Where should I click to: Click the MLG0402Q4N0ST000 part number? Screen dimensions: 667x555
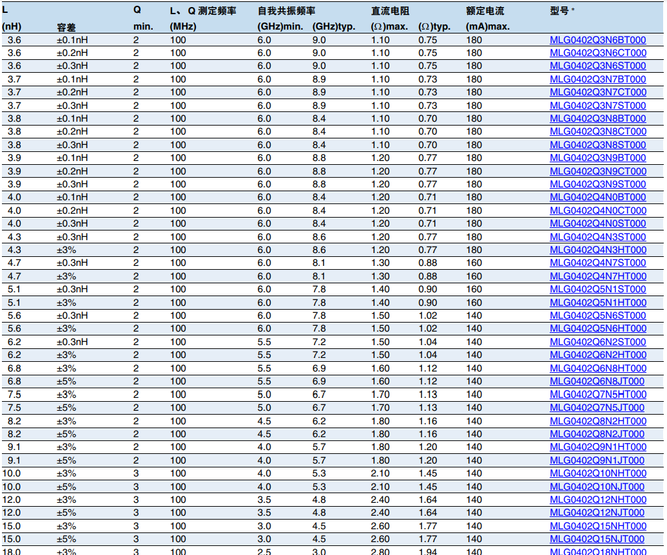click(x=597, y=223)
